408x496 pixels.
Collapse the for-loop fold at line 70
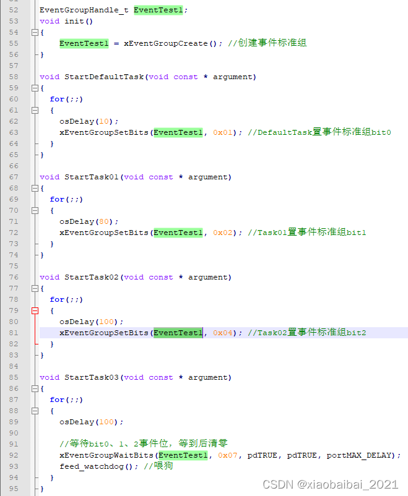click(35, 210)
